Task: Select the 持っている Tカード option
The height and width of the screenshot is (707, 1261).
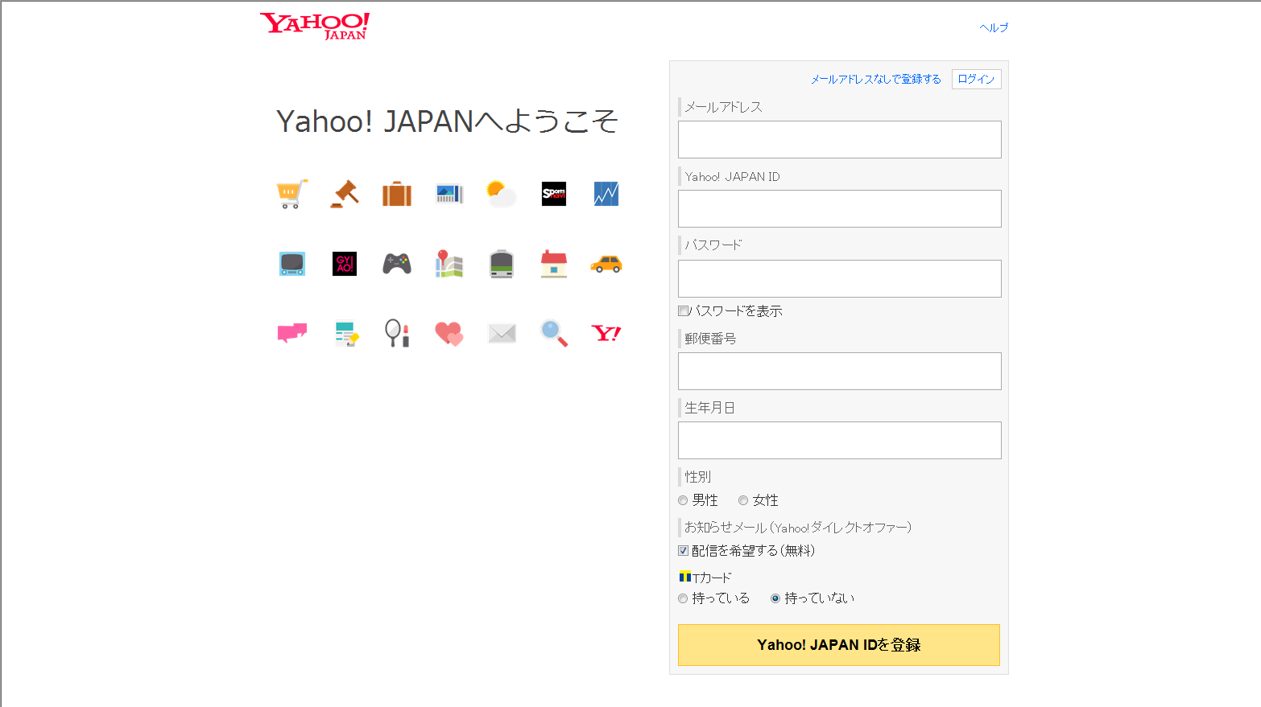Action: pyautogui.click(x=683, y=598)
